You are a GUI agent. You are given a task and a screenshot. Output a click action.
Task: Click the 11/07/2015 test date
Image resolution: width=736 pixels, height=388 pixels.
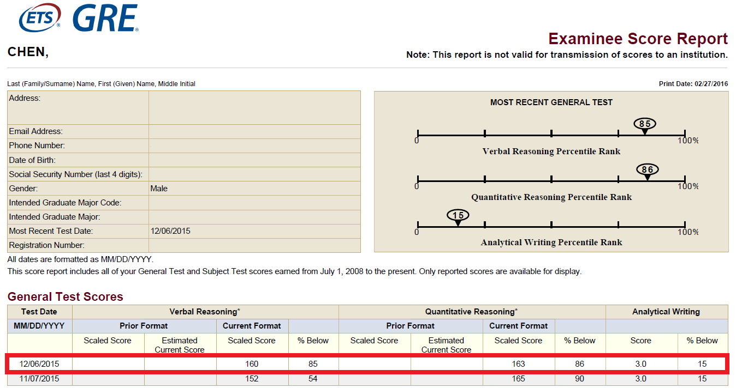pos(39,379)
